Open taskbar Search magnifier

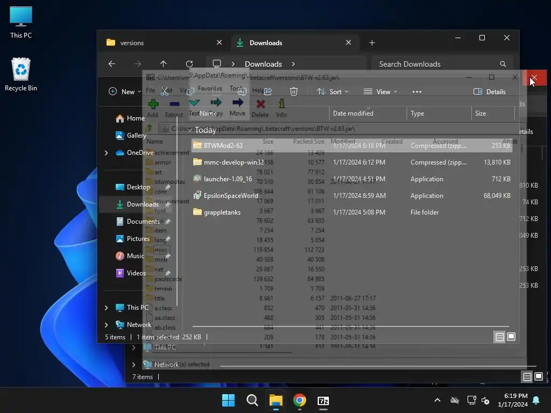[252, 400]
